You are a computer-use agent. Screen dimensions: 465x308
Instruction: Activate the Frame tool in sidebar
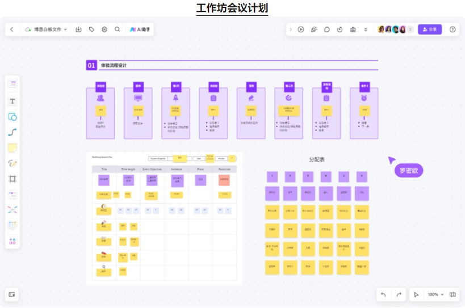(x=12, y=179)
